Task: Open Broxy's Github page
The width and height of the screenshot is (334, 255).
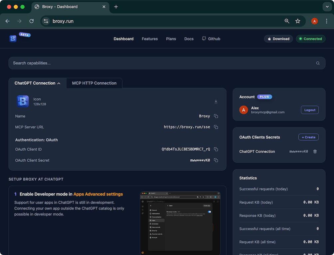Action: tap(211, 39)
